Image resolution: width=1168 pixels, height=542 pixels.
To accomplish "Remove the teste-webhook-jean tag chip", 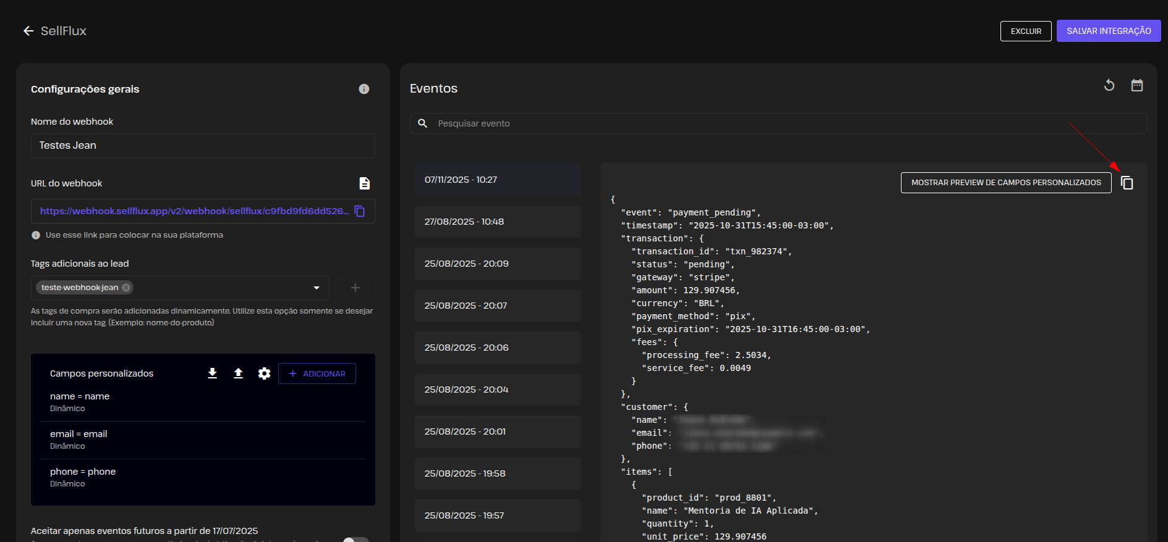I will 126,288.
